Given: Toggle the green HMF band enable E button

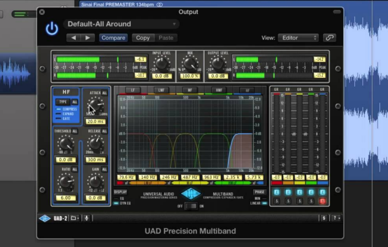Looking at the screenshot, I should (311, 192).
